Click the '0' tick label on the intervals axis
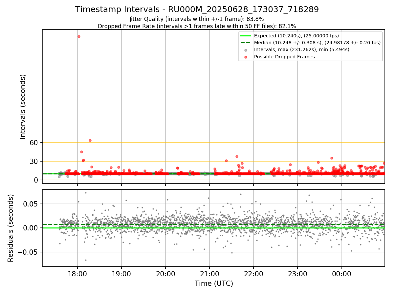This screenshot has height=295, width=394. (37, 180)
